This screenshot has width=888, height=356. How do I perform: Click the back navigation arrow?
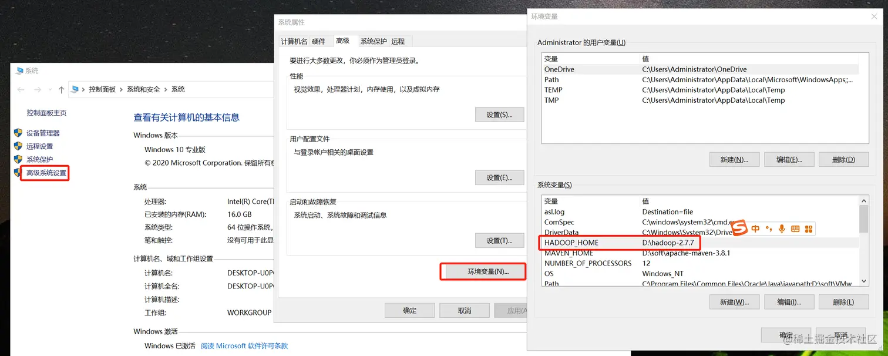point(20,89)
